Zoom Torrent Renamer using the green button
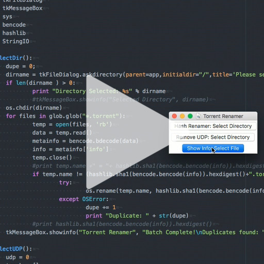Viewport: 264px width, 264px height. coord(190,116)
